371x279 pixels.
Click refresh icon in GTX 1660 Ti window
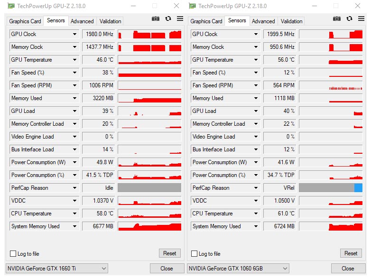168,19
